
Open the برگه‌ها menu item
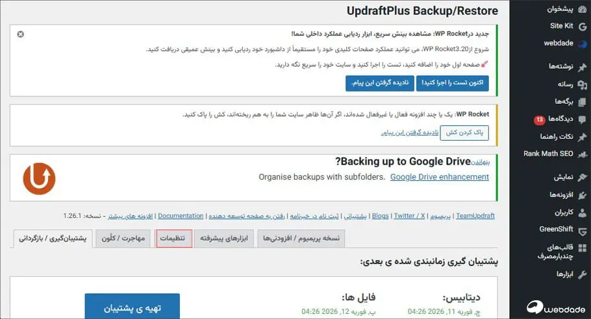(564, 102)
